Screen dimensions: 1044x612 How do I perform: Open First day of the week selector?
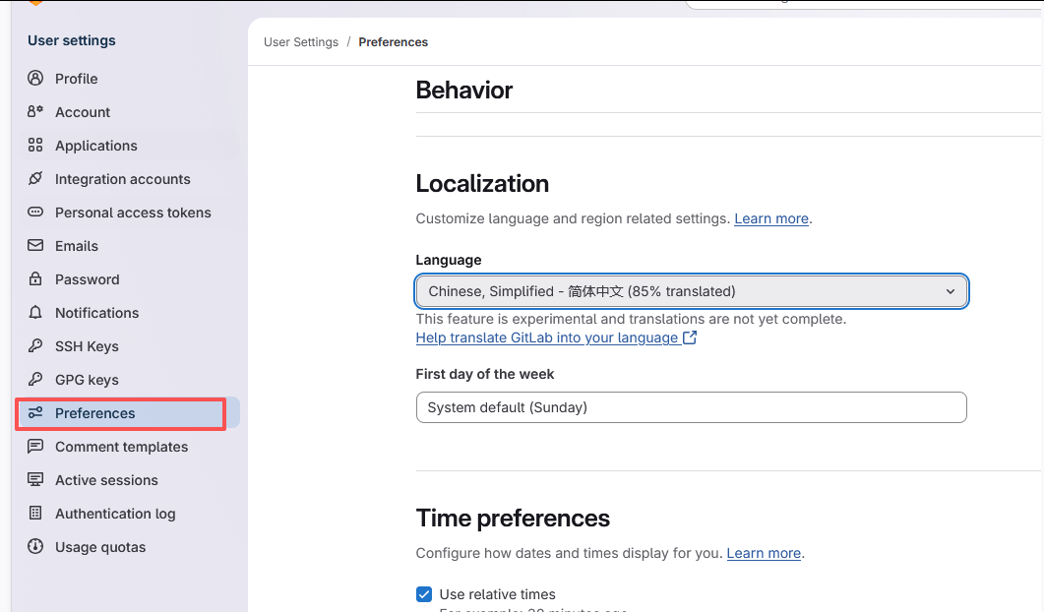(x=691, y=407)
